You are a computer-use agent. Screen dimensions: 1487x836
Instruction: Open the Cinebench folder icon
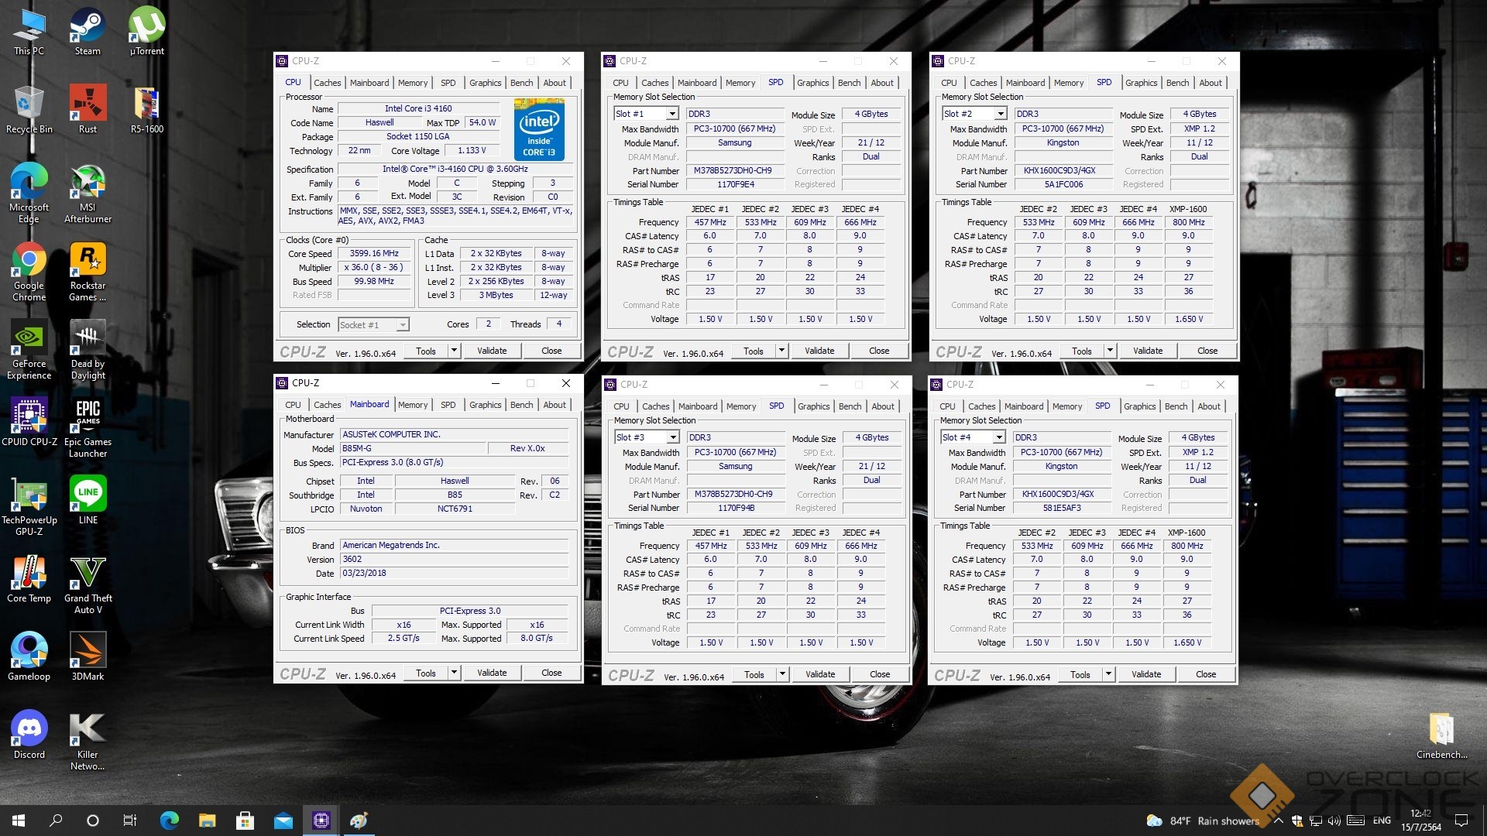click(x=1441, y=735)
